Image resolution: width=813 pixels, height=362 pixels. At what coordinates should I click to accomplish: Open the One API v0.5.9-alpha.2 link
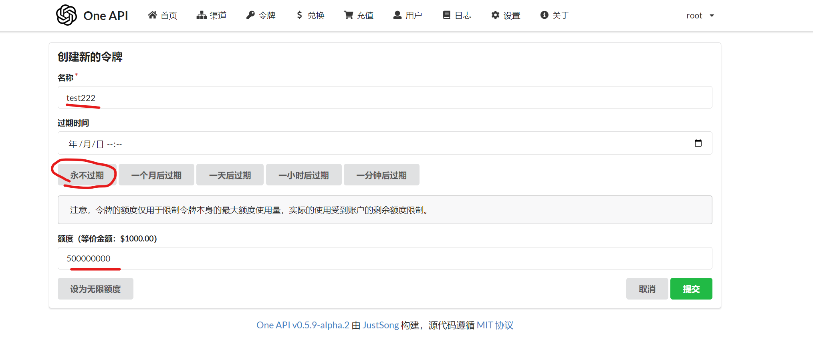(303, 325)
